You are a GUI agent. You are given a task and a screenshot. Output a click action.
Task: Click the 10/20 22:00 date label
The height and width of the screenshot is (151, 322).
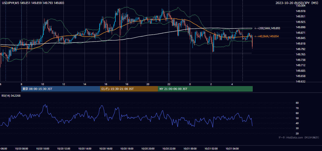(169, 149)
